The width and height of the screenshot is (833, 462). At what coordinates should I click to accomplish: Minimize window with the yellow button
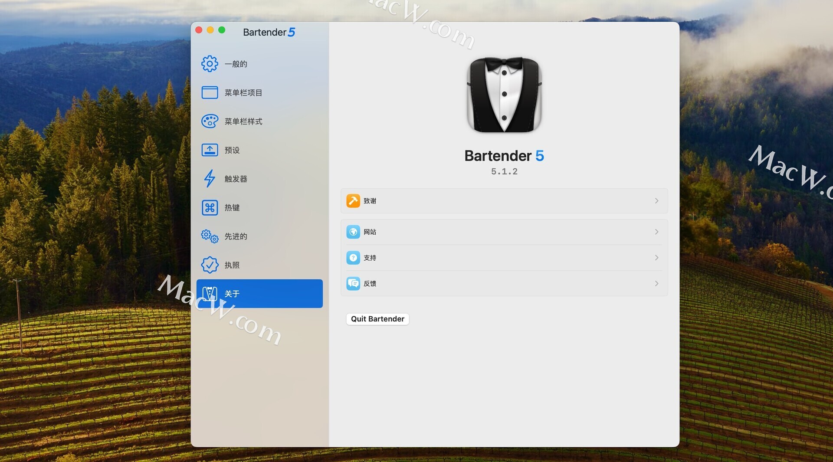coord(210,30)
